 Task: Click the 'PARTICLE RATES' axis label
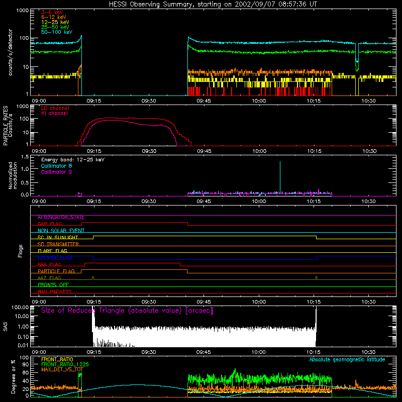point(6,126)
